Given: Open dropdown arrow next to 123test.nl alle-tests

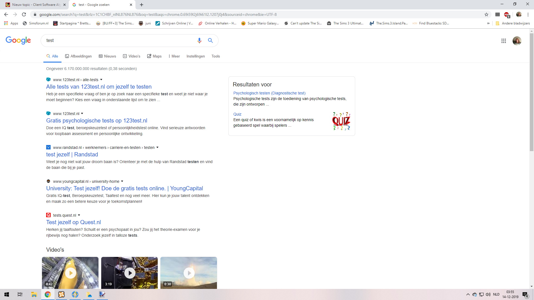Looking at the screenshot, I should coord(101,80).
